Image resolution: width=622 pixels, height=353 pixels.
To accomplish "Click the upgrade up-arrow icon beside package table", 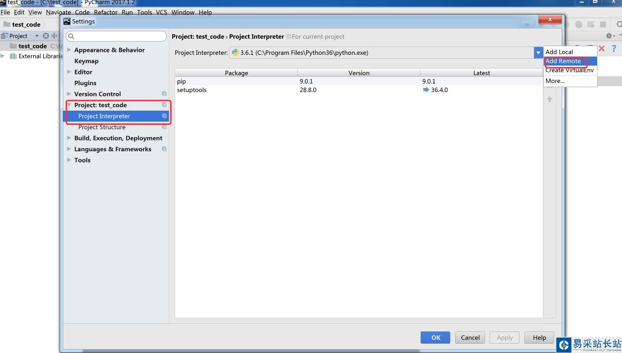I will coord(549,99).
